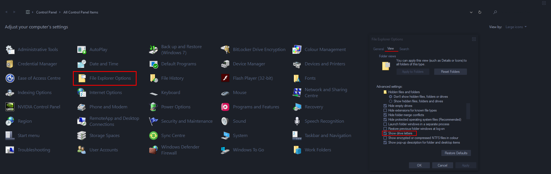Toggle Restore previous folder windows at log-on

tap(385, 129)
